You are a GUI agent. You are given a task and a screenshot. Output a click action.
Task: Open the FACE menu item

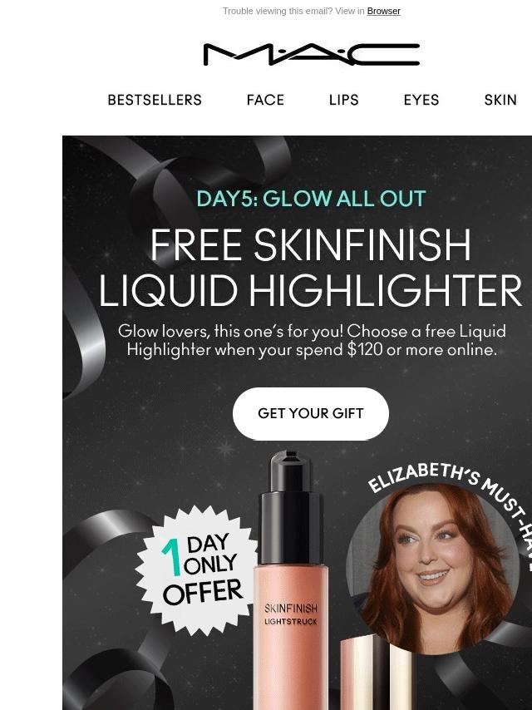pyautogui.click(x=265, y=100)
